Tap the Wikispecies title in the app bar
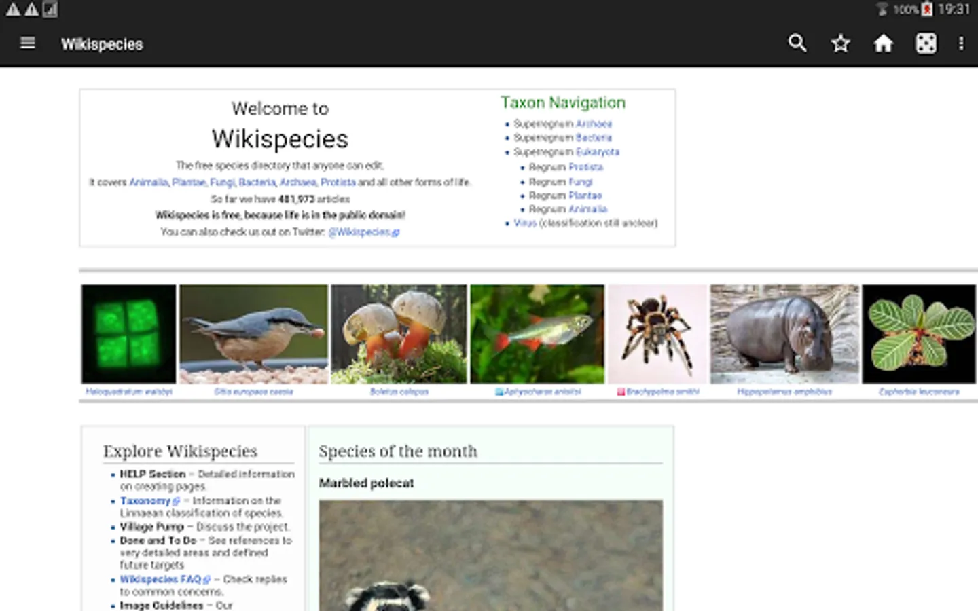The width and height of the screenshot is (978, 611). coord(102,44)
